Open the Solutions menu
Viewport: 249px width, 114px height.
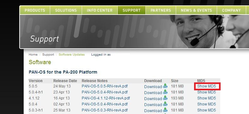(x=66, y=10)
